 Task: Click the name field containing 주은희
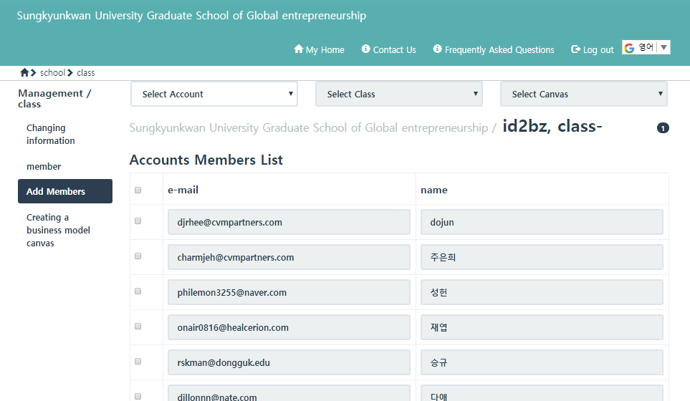(x=542, y=257)
